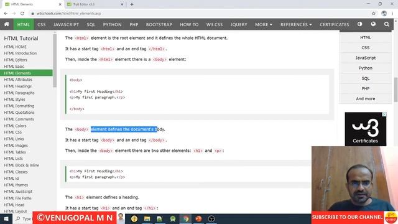Click the W3Schools home icon
The image size is (398, 224).
click(7, 24)
